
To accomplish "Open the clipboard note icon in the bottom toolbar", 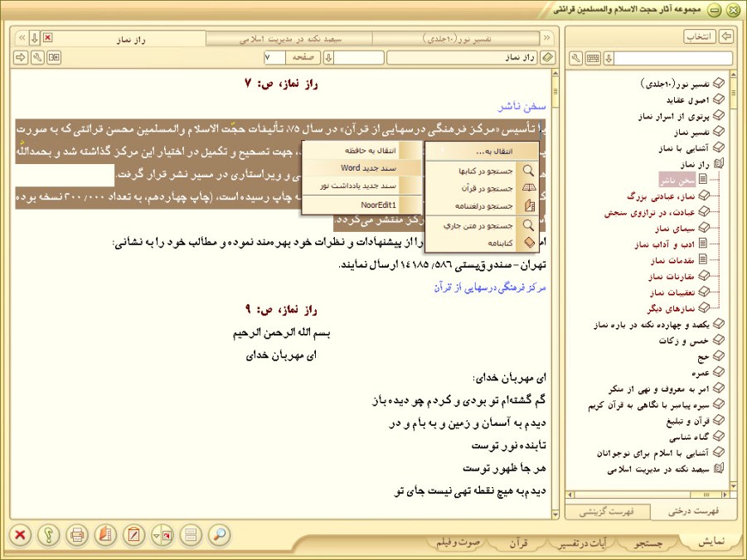I will click(x=133, y=535).
